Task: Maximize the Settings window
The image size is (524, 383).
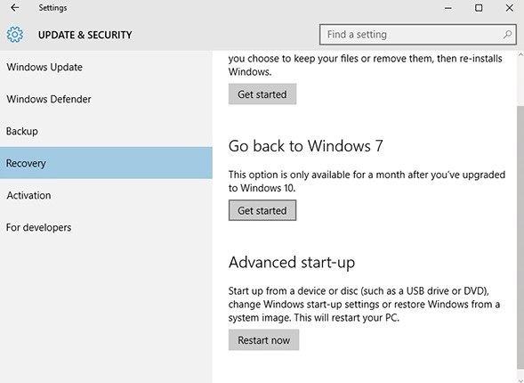Action: click(x=479, y=8)
